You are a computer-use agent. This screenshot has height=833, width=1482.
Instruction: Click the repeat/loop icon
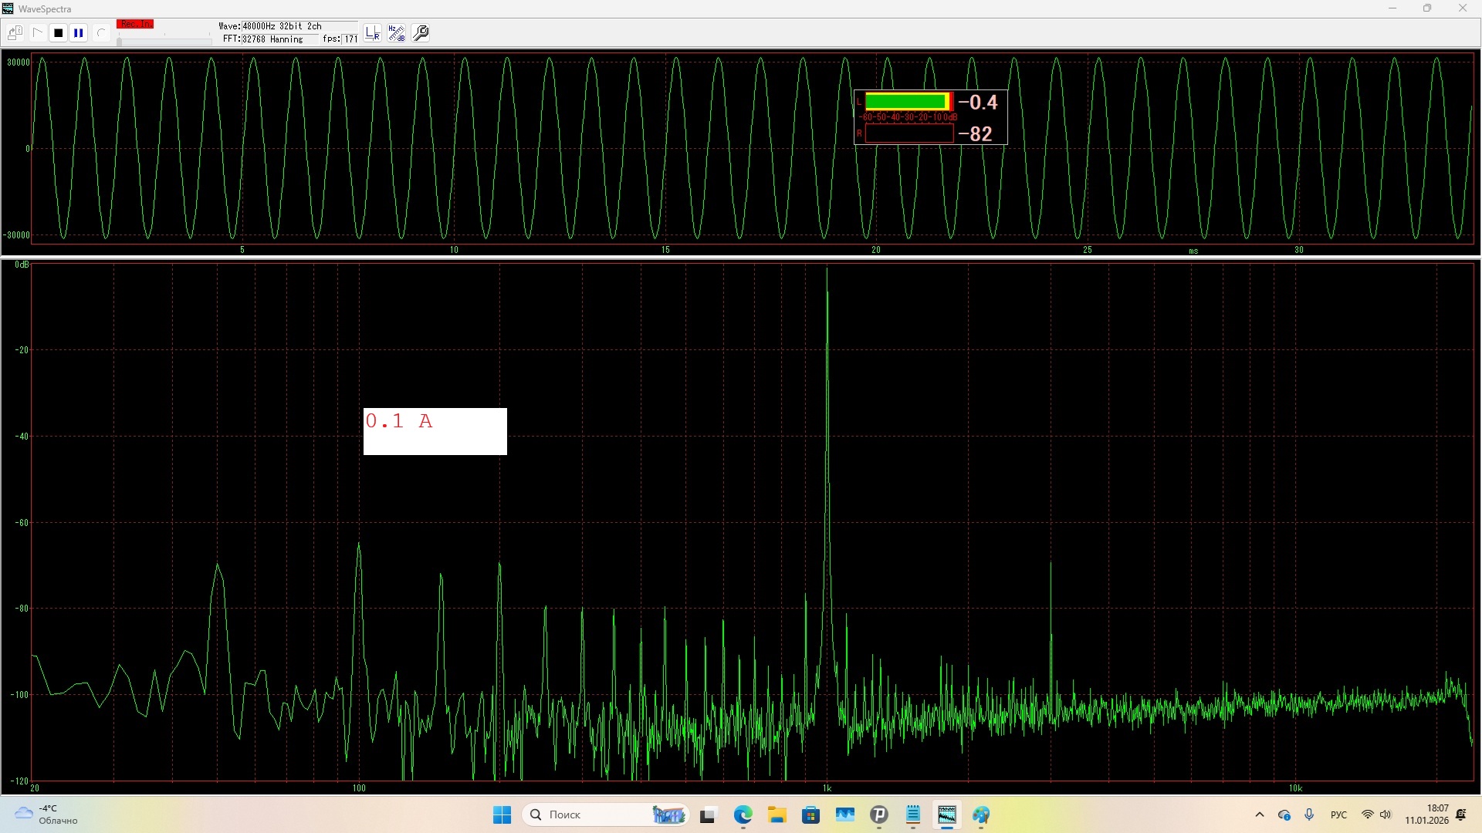(100, 33)
